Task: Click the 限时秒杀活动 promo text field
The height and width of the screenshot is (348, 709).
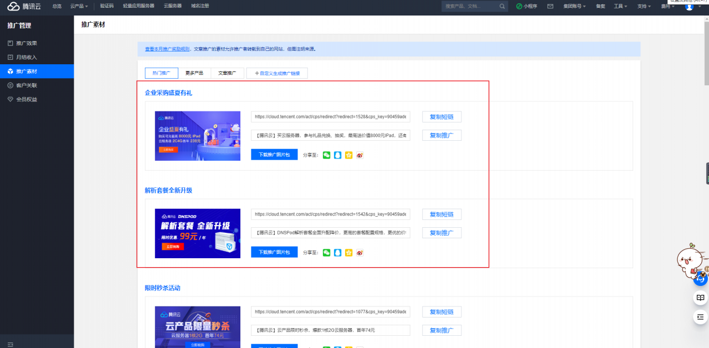Action: [x=331, y=330]
